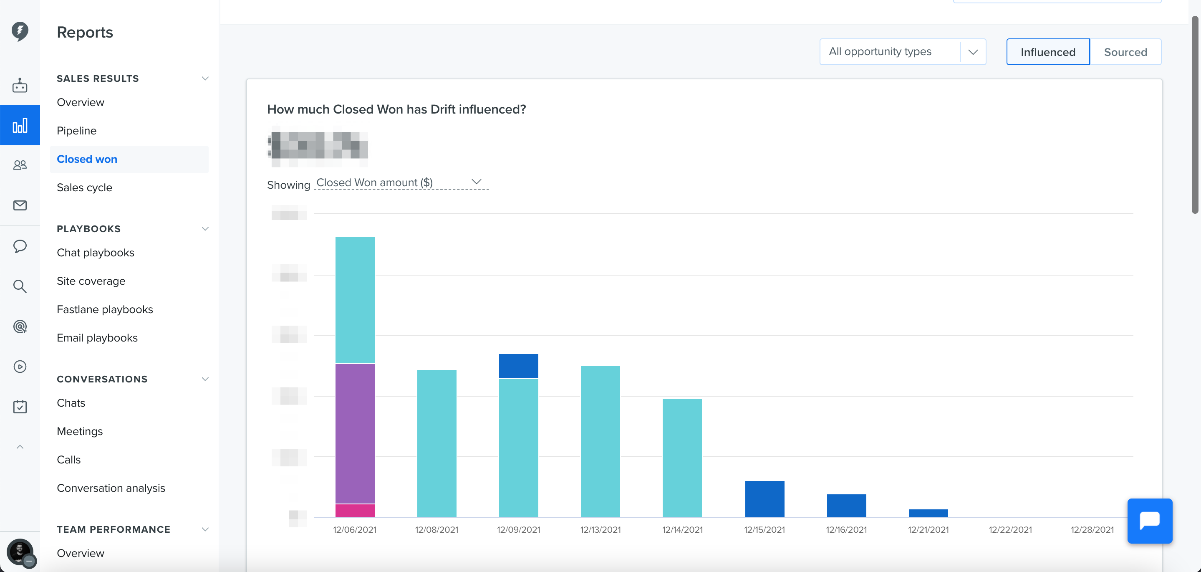Click dark blue segment of 12/09/2021 bar
This screenshot has height=572, width=1201.
tap(518, 366)
